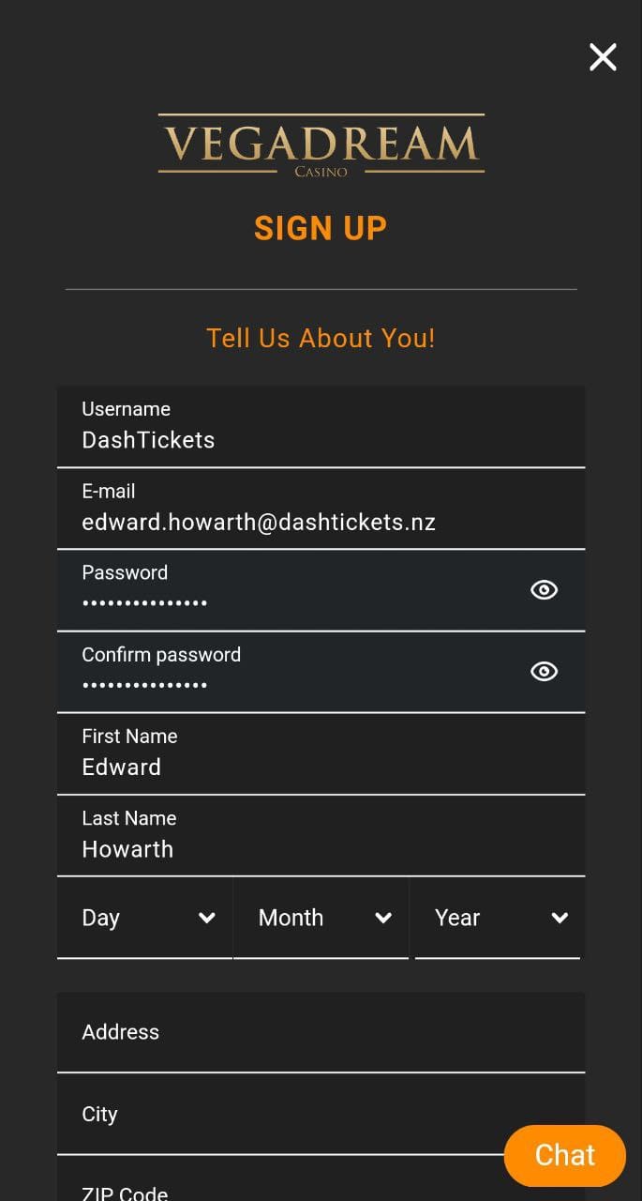
Task: Open the Day dropdown
Action: click(x=144, y=918)
